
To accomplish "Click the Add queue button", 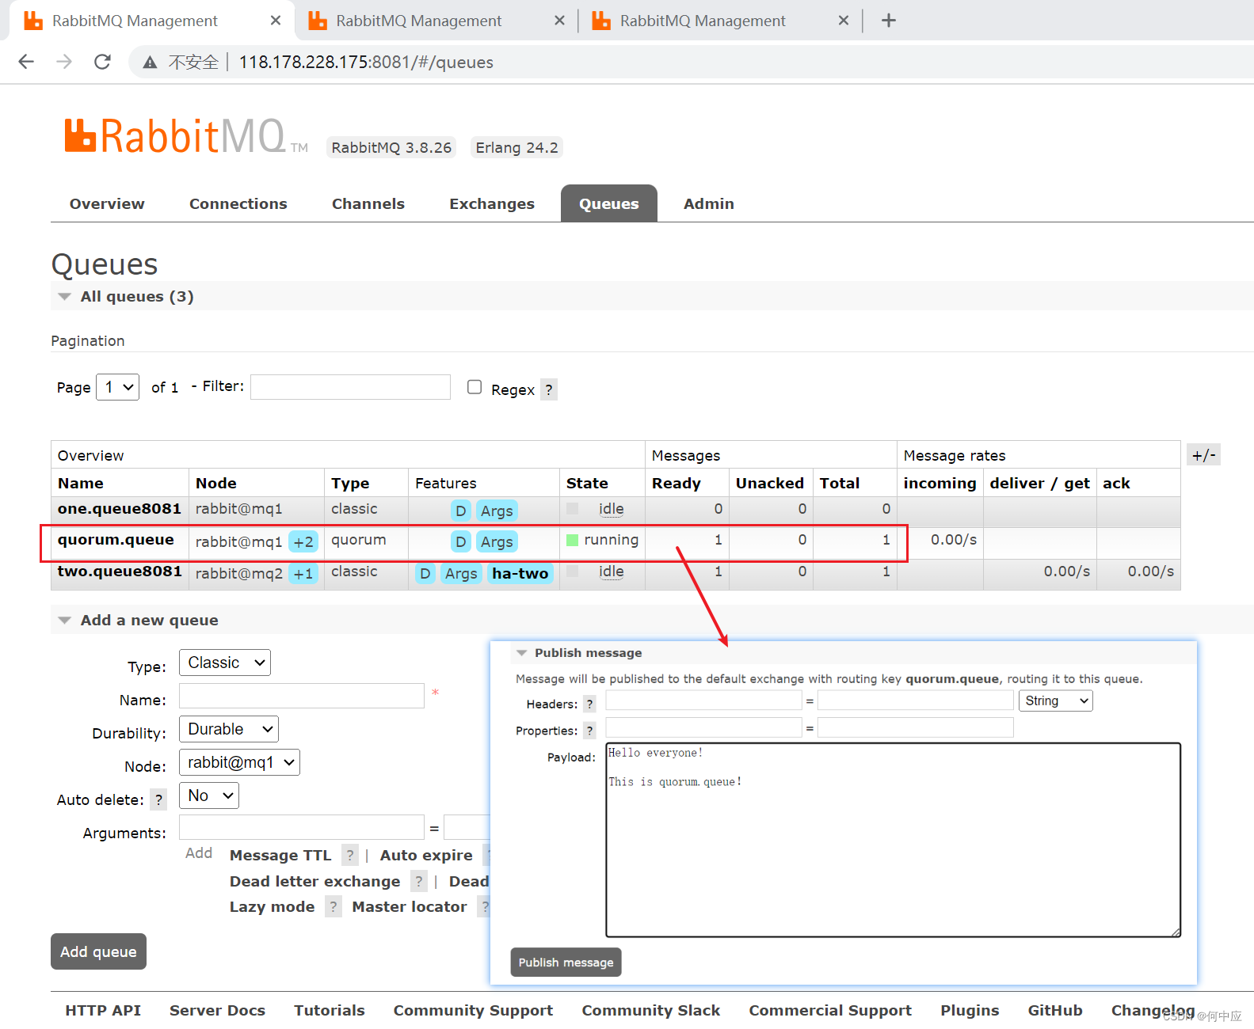I will 98,951.
